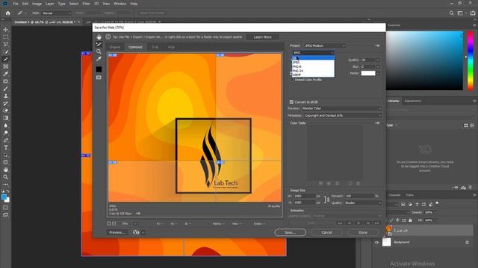Select the Slice tool in main toolbar
Screen dimensions: 478x268
[5, 60]
